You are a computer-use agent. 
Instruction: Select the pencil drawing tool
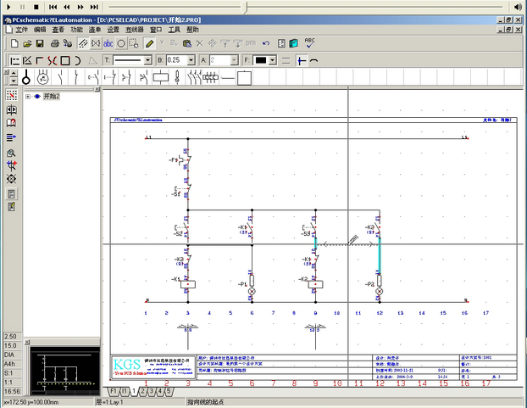tap(150, 42)
